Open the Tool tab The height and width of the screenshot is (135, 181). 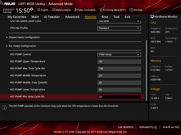[x=116, y=17]
